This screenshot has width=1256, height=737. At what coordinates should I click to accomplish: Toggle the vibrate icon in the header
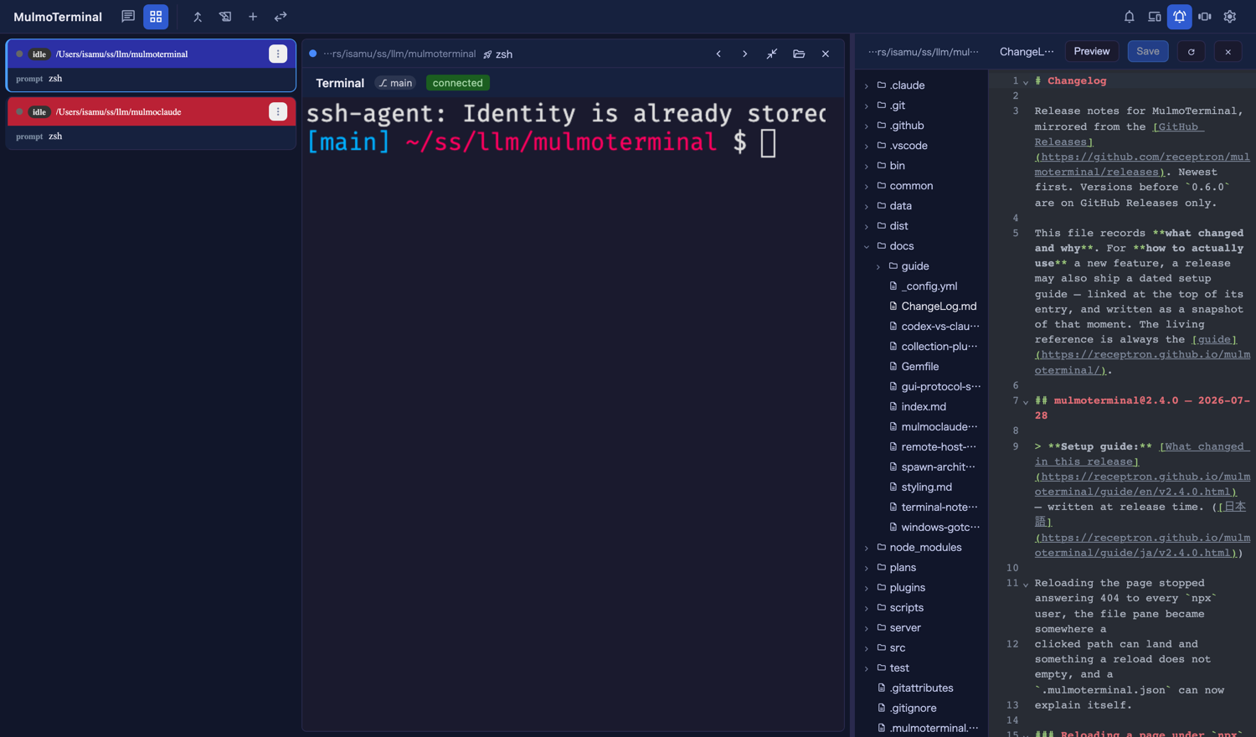click(x=1205, y=17)
